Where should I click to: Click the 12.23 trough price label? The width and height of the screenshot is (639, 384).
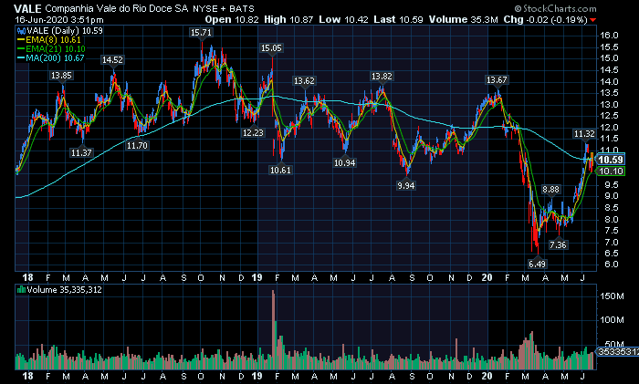click(x=253, y=133)
